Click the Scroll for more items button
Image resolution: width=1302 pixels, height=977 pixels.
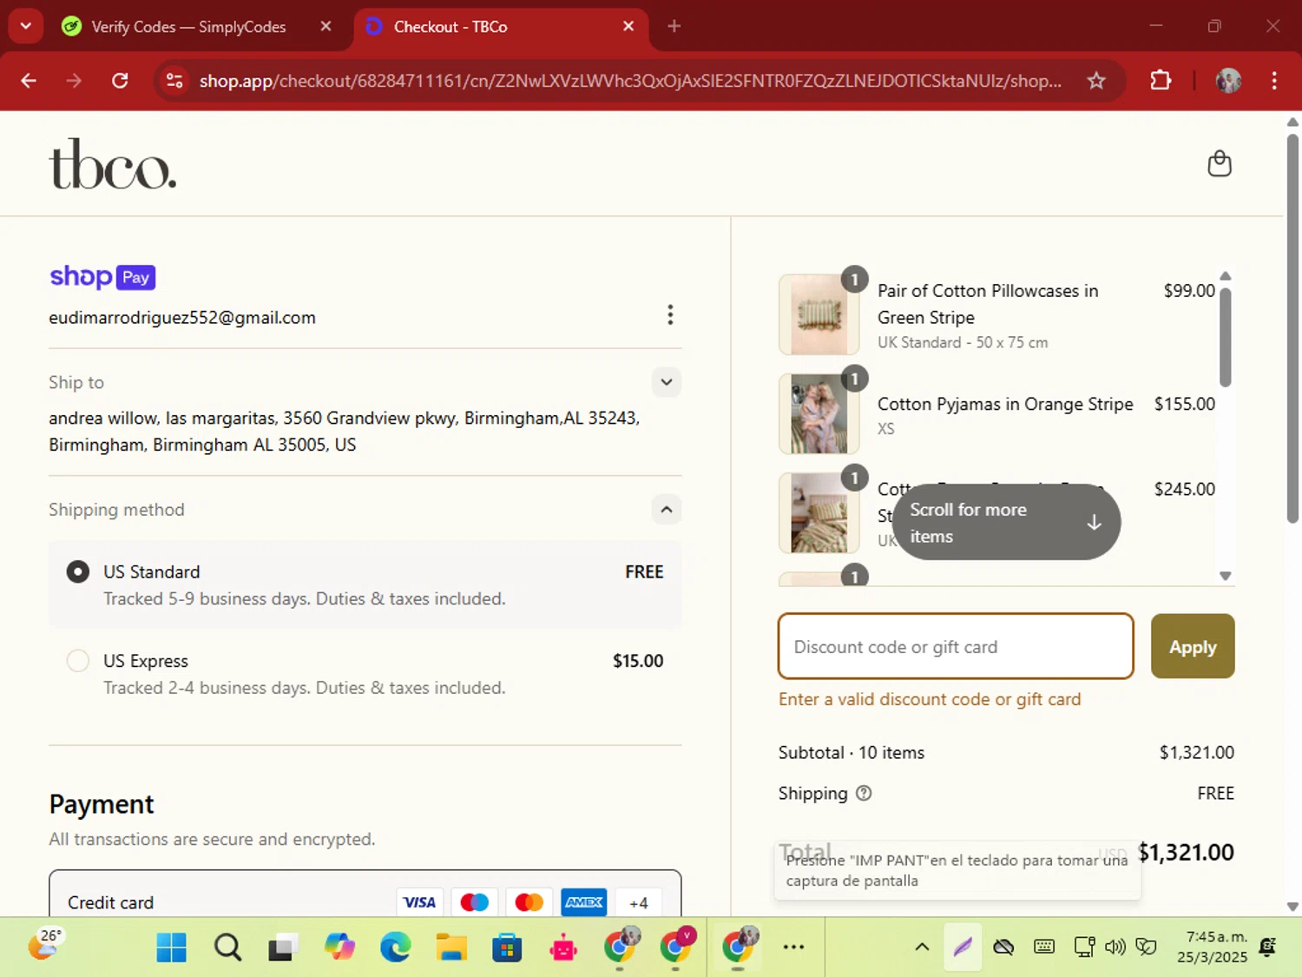[1006, 522]
